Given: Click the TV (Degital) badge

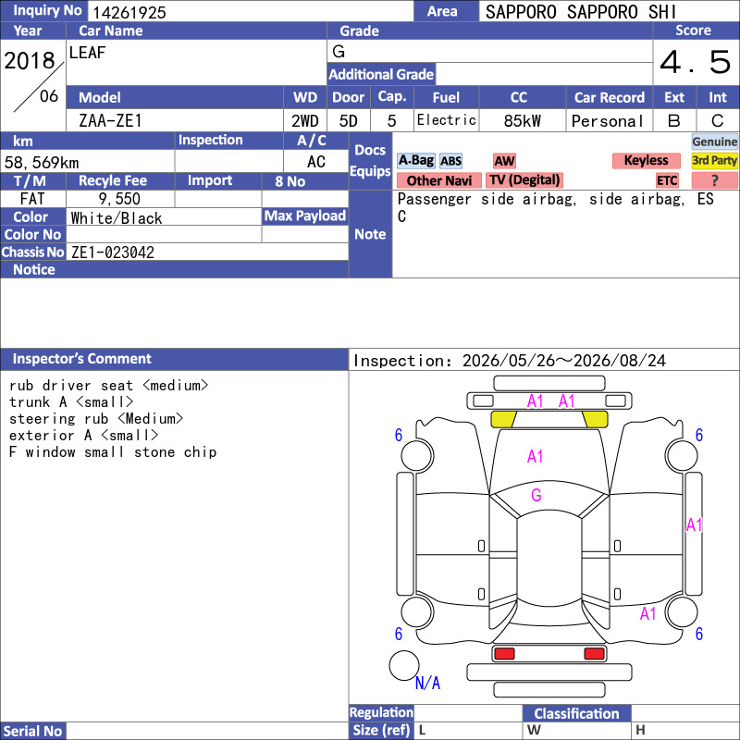Looking at the screenshot, I should 524,180.
